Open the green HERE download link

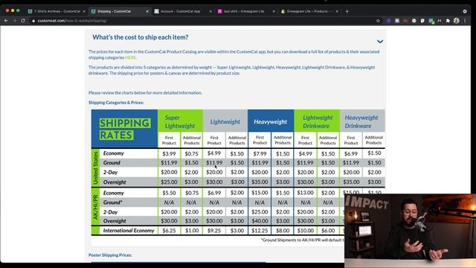(130, 57)
